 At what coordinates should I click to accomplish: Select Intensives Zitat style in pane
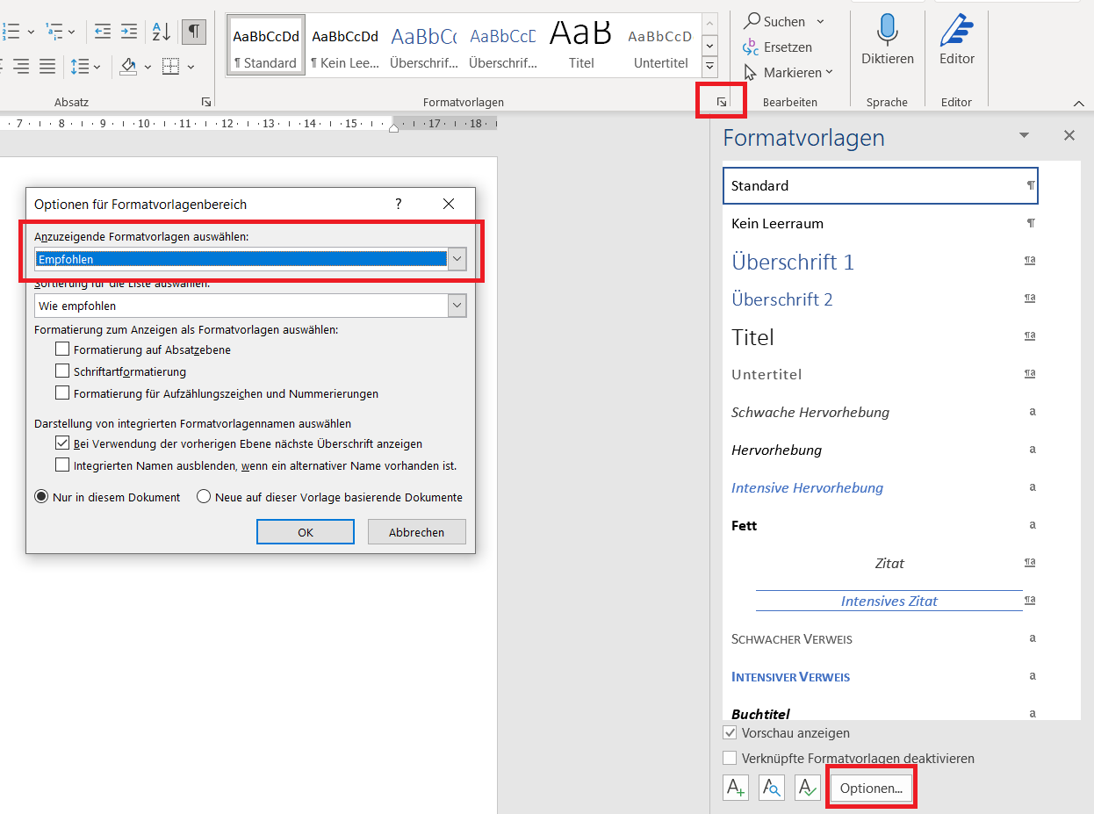881,601
